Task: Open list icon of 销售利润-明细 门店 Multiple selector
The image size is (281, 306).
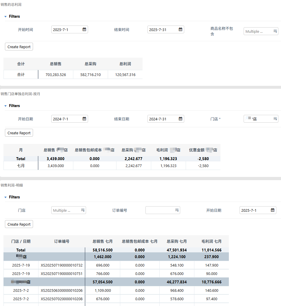Action: click(83, 210)
